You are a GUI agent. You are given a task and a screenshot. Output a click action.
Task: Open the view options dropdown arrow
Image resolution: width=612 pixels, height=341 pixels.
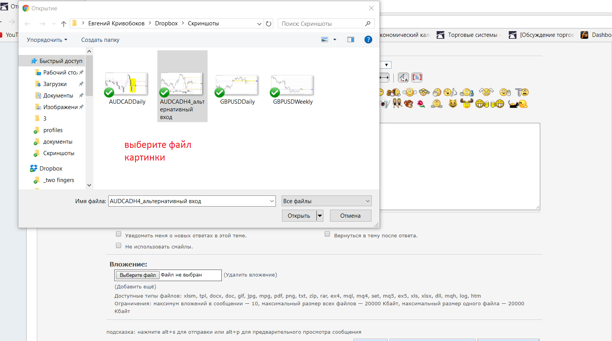[335, 40]
